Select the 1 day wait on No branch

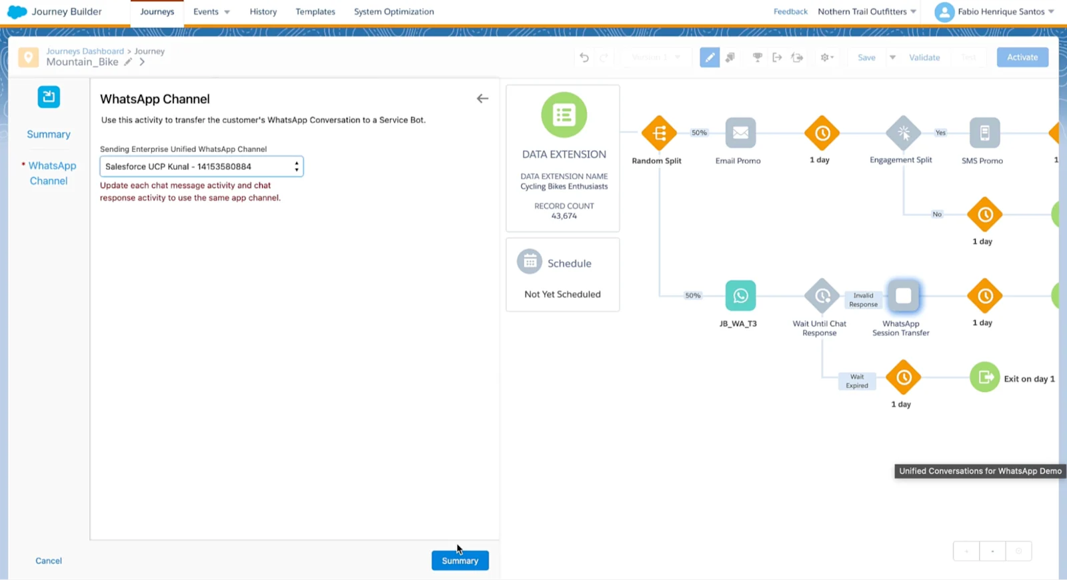click(984, 215)
